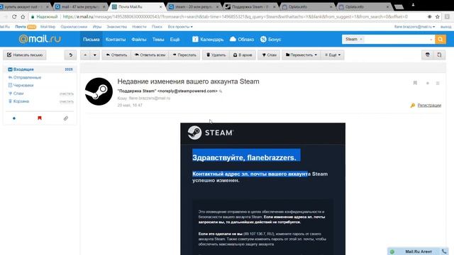The width and height of the screenshot is (454, 255).
Task: Clear the Спам folder via очистить
Action: click(67, 93)
